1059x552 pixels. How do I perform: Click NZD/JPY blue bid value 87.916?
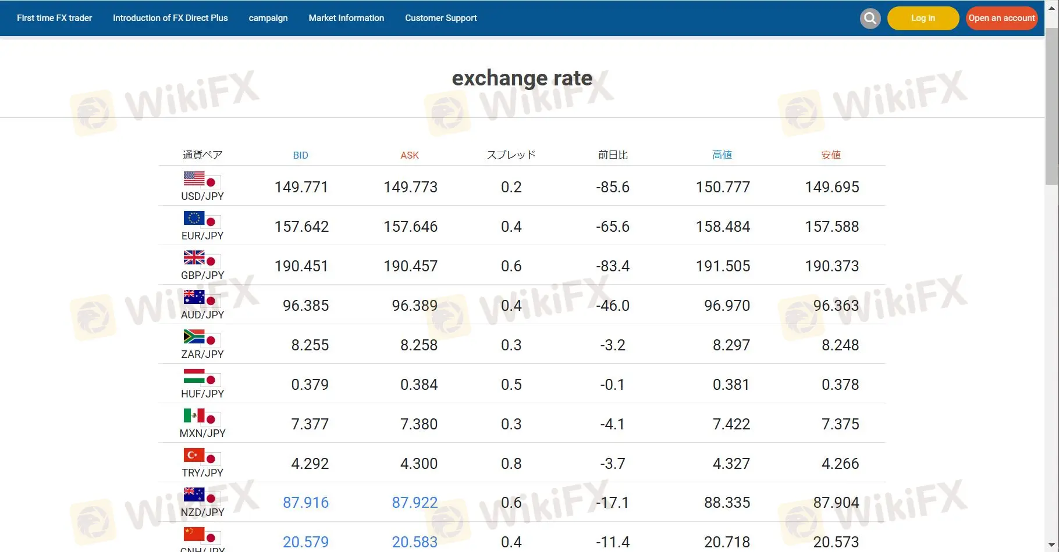tap(305, 503)
